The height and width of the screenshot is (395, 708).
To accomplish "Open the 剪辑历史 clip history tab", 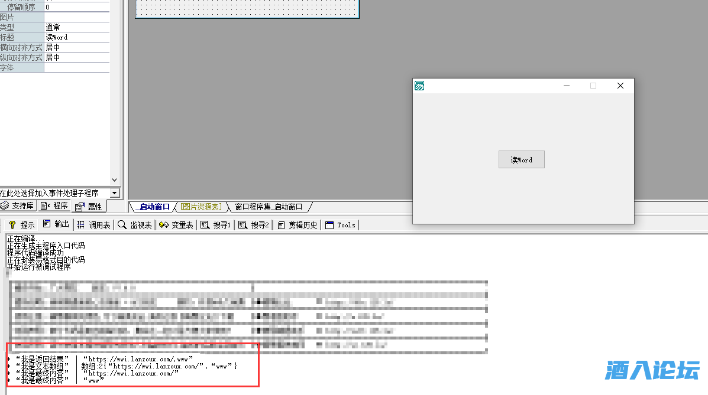I will click(x=298, y=225).
